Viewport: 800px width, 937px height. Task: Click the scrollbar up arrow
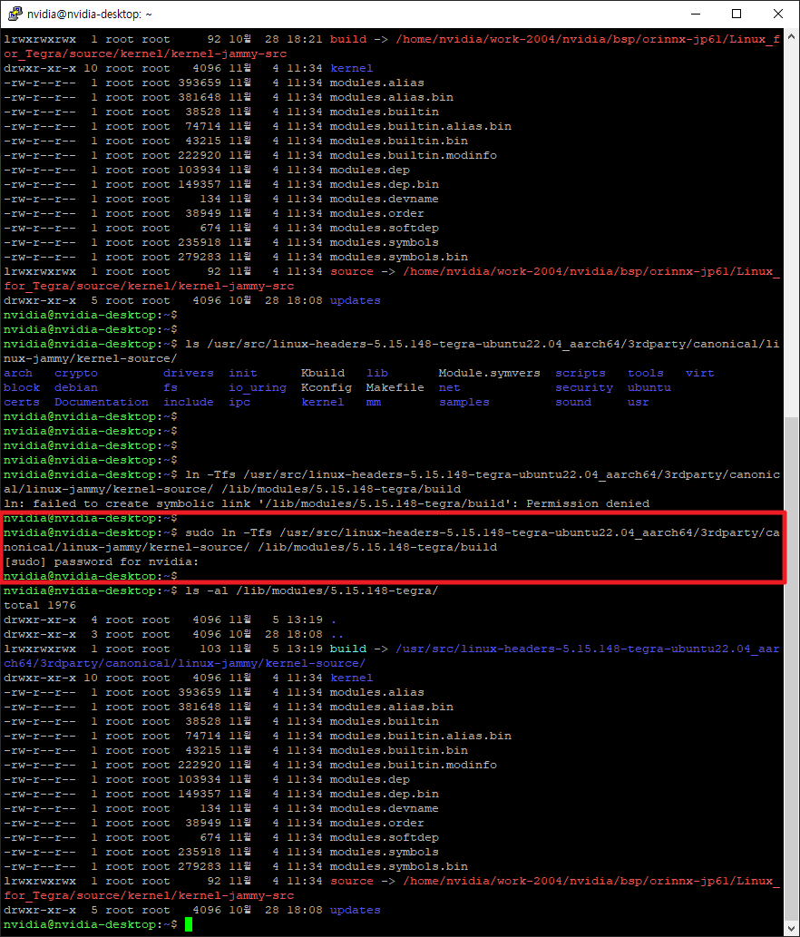click(792, 37)
